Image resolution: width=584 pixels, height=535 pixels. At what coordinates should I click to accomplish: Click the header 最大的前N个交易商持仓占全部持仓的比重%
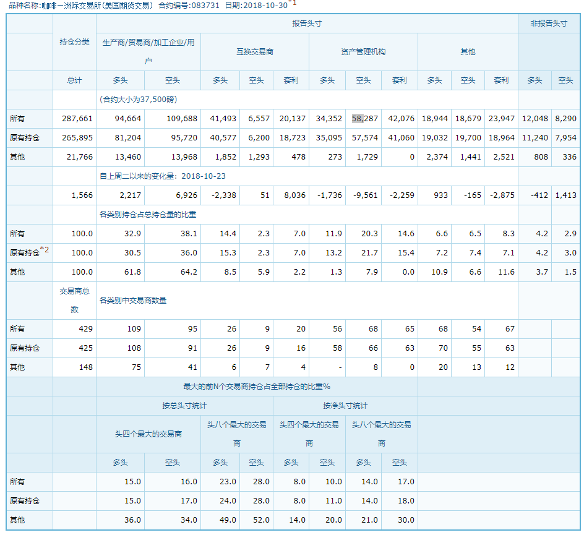click(257, 387)
